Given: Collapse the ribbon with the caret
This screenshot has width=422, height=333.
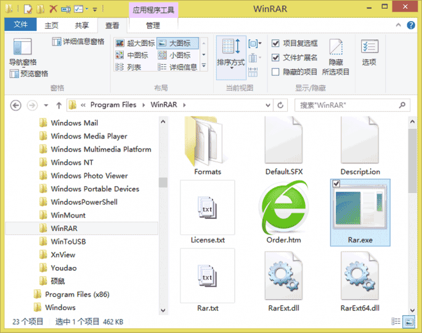Looking at the screenshot, I should click(399, 25).
